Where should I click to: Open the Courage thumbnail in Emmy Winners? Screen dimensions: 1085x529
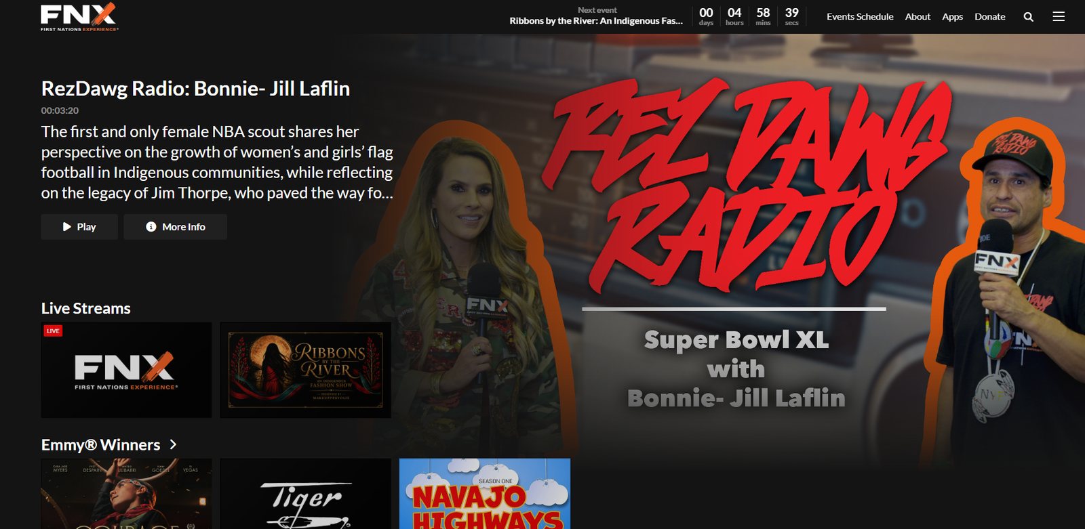click(x=126, y=494)
